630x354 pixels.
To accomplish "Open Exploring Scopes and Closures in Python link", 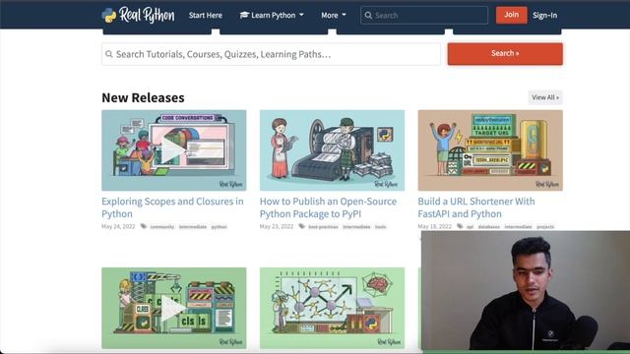I will [173, 207].
